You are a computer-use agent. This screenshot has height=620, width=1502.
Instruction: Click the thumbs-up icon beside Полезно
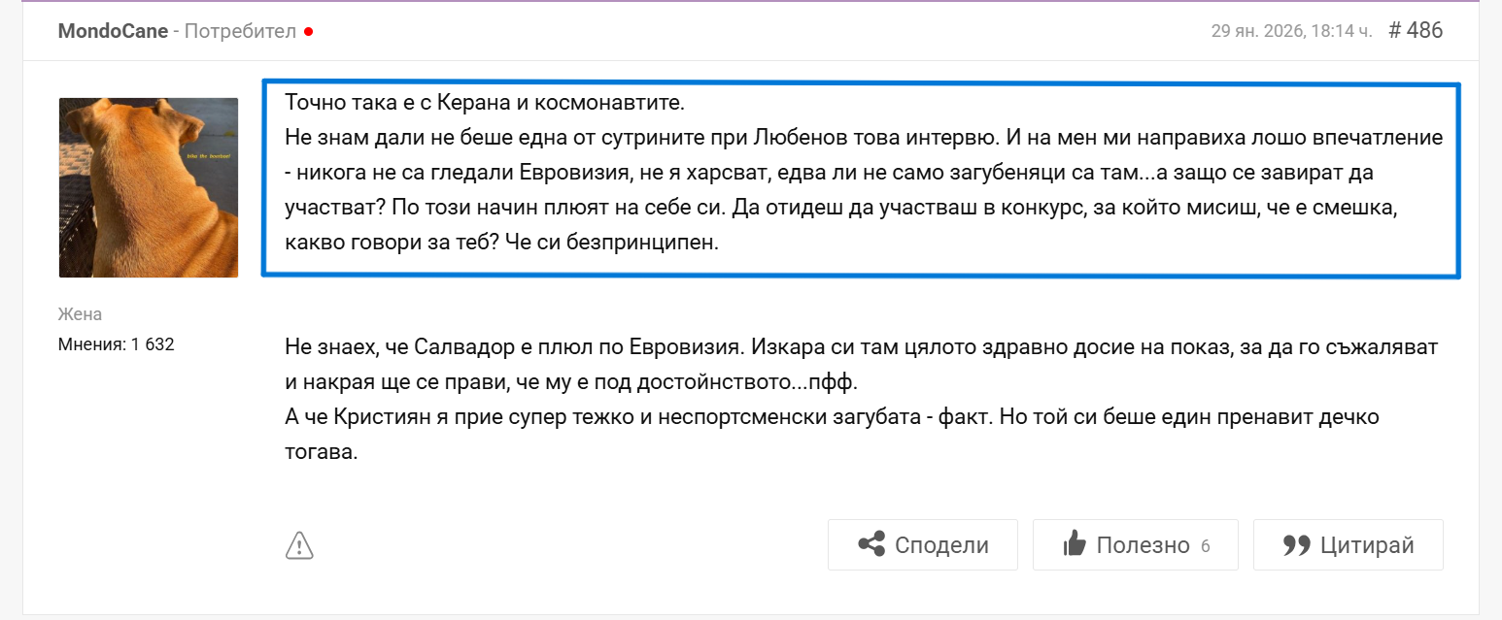(1075, 544)
